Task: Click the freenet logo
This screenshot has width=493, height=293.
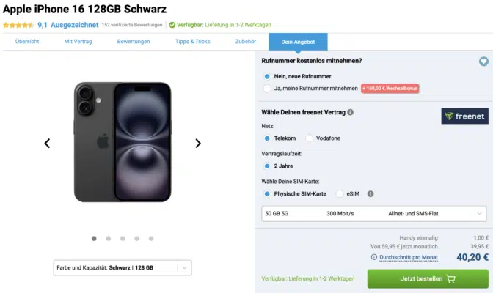Action: 465,116
